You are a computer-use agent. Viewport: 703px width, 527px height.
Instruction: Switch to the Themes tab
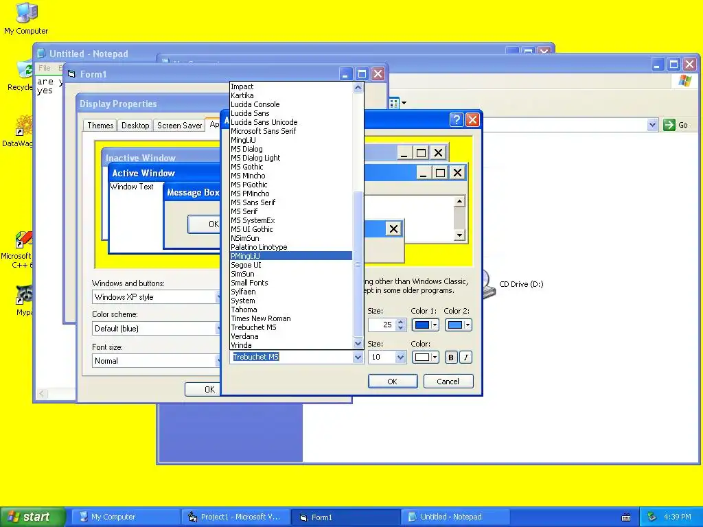pyautogui.click(x=100, y=126)
